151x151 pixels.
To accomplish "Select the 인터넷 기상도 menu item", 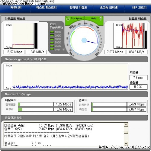I will click(x=78, y=8).
